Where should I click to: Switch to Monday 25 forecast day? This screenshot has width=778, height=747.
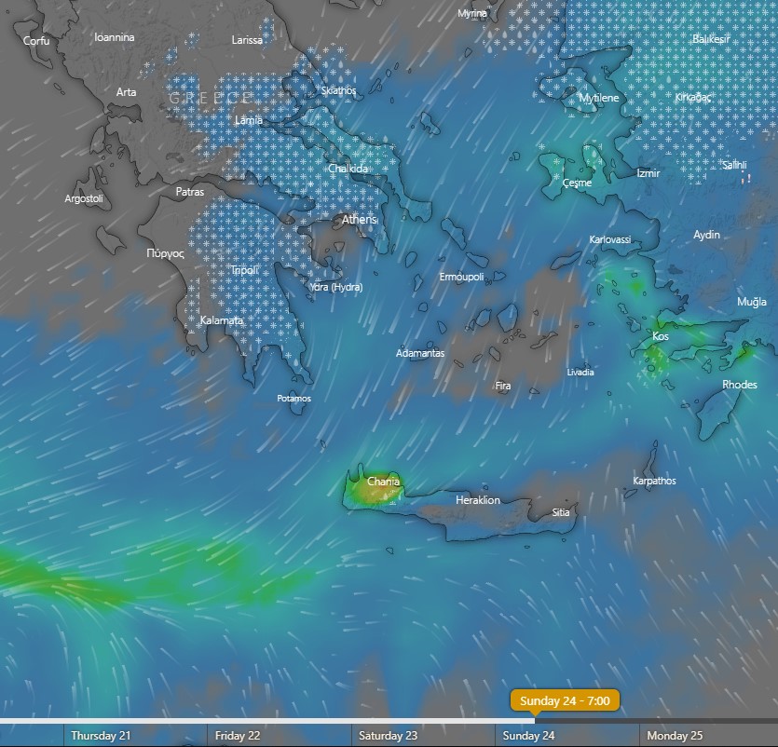click(675, 736)
